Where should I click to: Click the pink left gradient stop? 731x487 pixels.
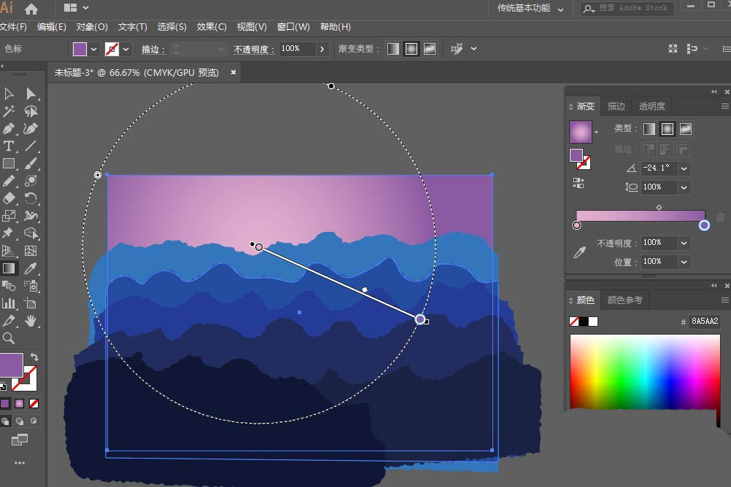576,225
